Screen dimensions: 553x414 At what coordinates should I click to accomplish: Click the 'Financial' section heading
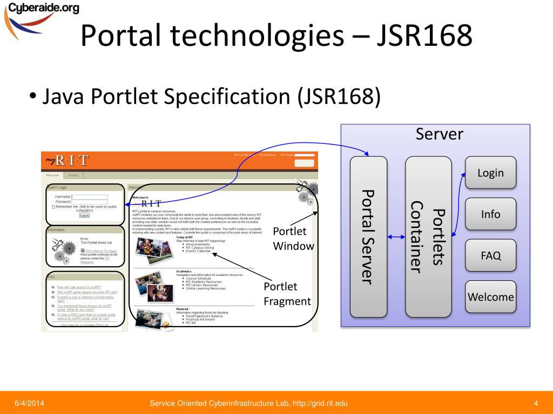tap(183, 309)
